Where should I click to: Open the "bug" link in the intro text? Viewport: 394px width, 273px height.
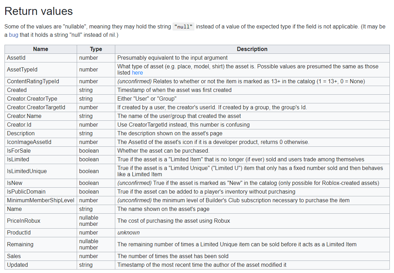[14, 35]
